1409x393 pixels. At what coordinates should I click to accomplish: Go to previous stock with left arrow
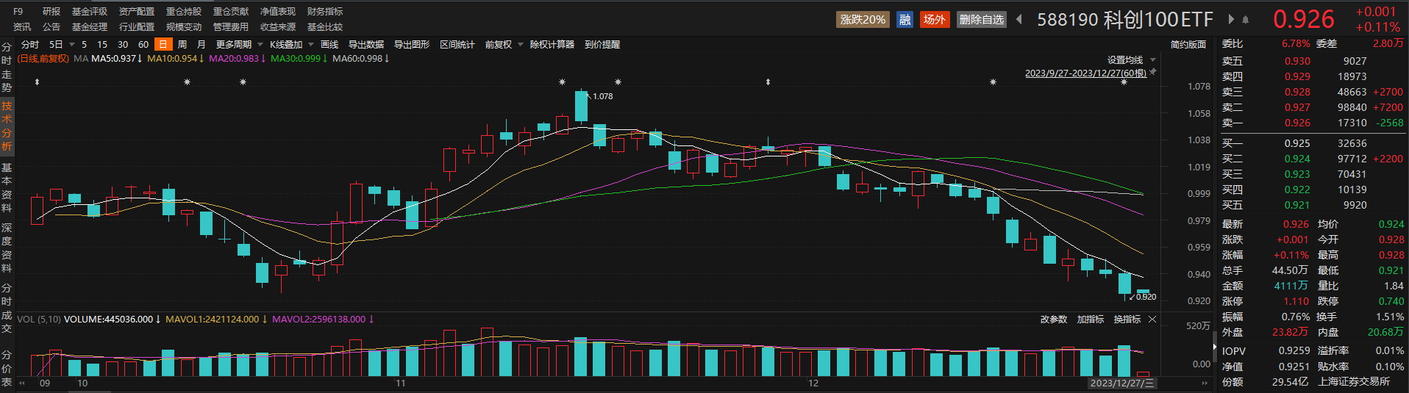(x=1019, y=20)
